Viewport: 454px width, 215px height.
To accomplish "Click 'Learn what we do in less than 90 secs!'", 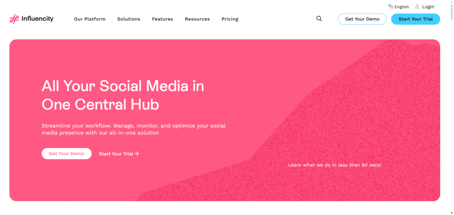I will 334,165.
